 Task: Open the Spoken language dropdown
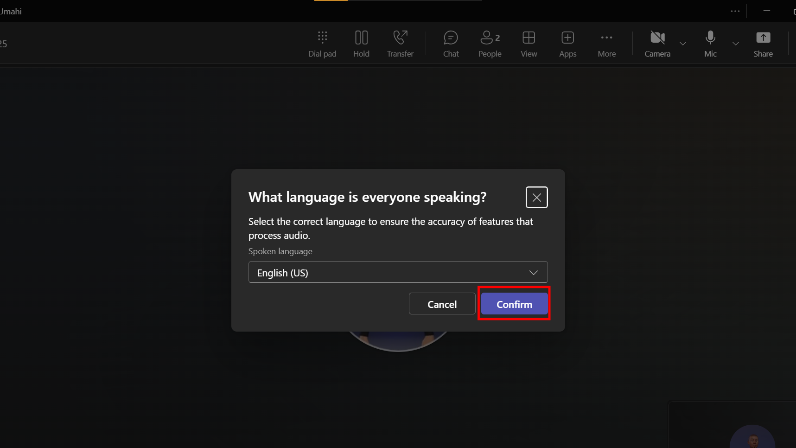(x=398, y=272)
